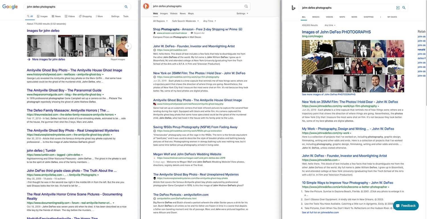Open 'john defeo | Tumblr' result
The height and width of the screenshot is (219, 427).
tap(41, 151)
